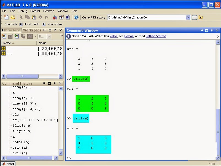Select rot90(a) in Command History
221x166 pixels.
(x=21, y=142)
